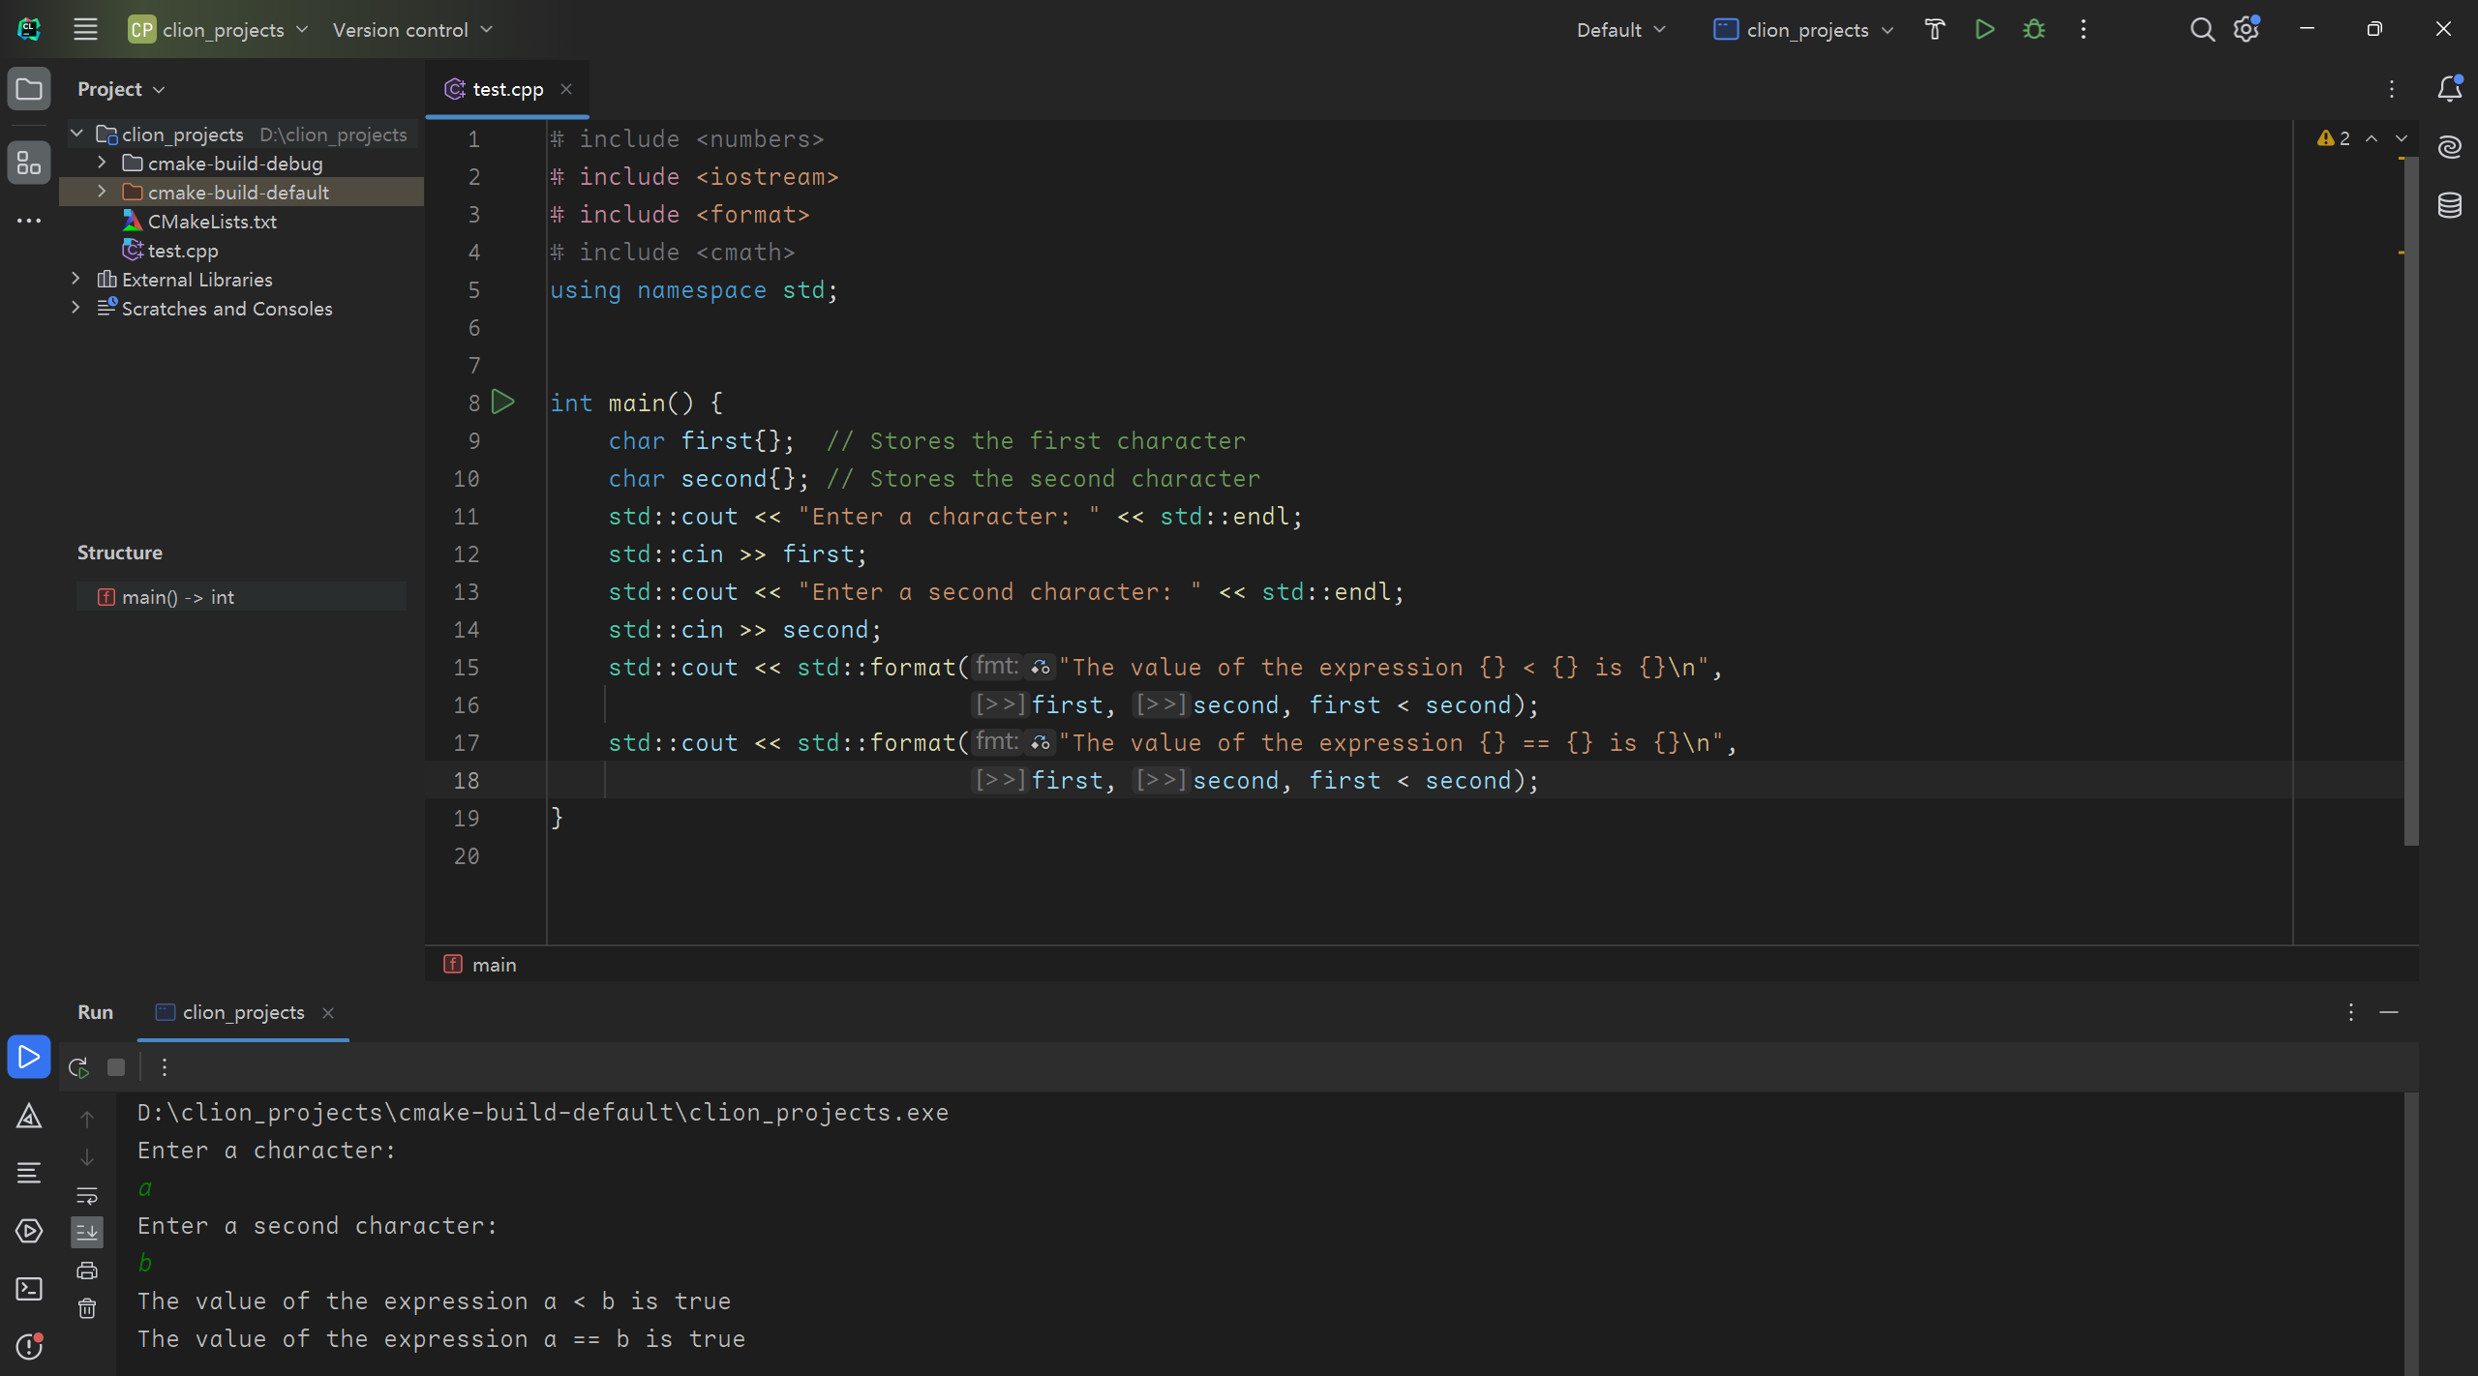Toggle the Project tool window sidebar icon
Viewport: 2478px width, 1376px height.
pyautogui.click(x=28, y=89)
